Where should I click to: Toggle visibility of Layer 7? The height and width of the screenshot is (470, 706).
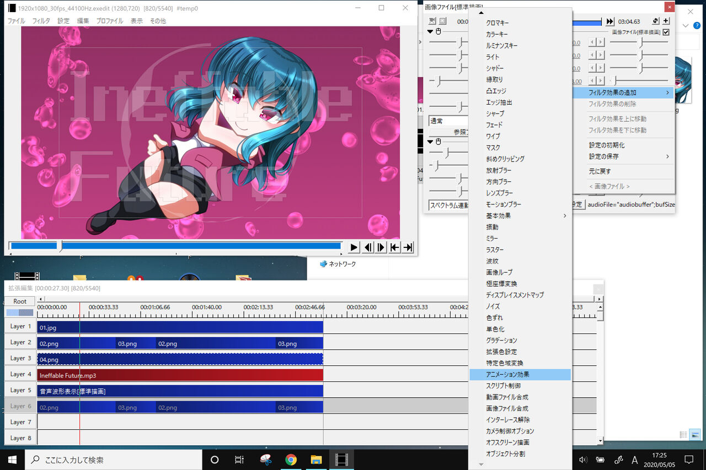coord(20,422)
